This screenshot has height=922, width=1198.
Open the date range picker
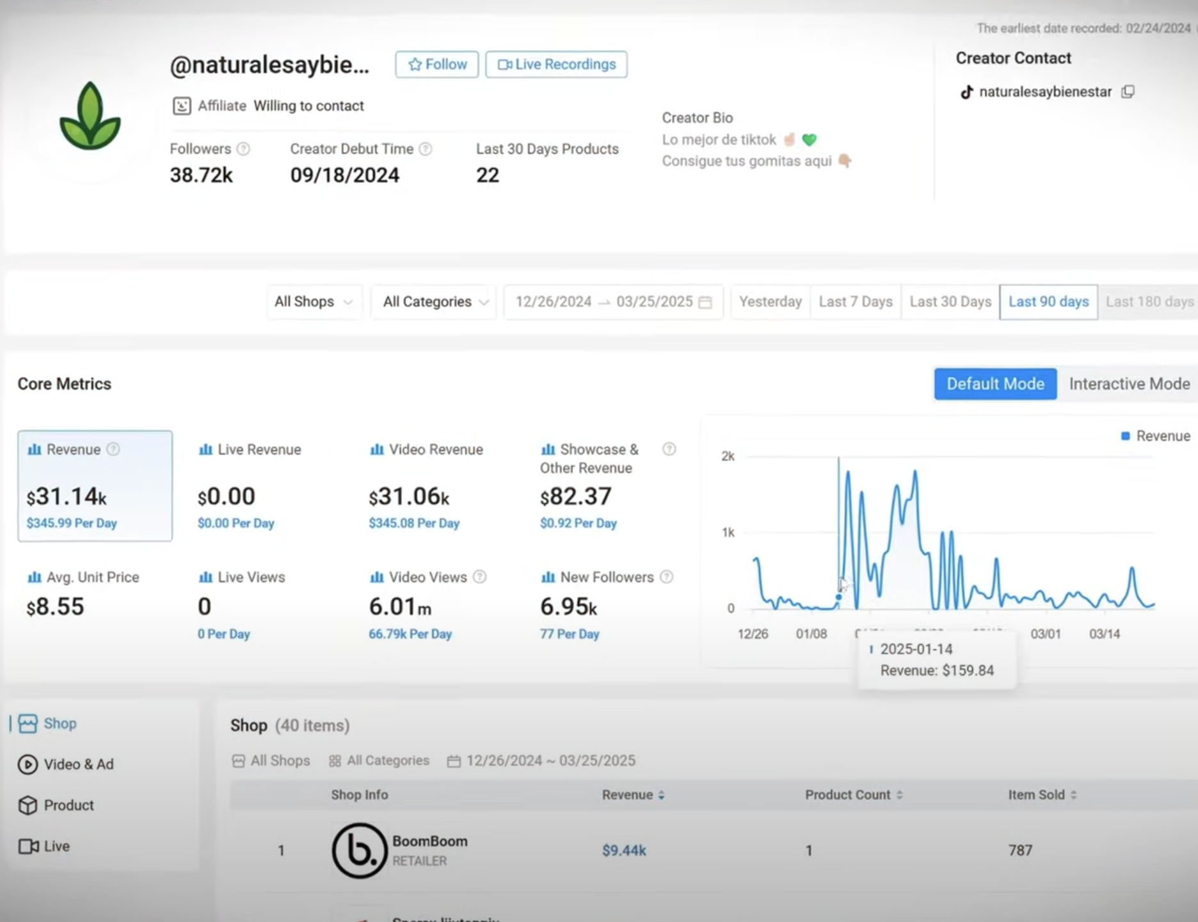(613, 302)
